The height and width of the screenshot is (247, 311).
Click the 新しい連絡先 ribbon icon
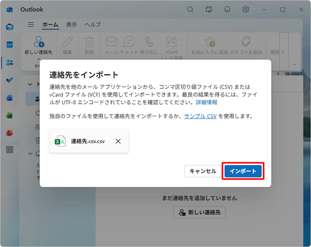point(39,42)
